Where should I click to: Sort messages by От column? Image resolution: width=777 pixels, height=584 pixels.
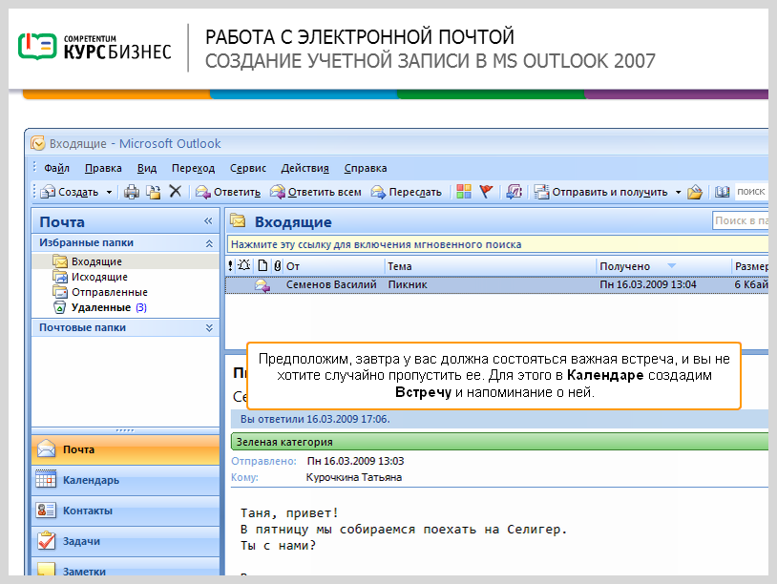[334, 266]
